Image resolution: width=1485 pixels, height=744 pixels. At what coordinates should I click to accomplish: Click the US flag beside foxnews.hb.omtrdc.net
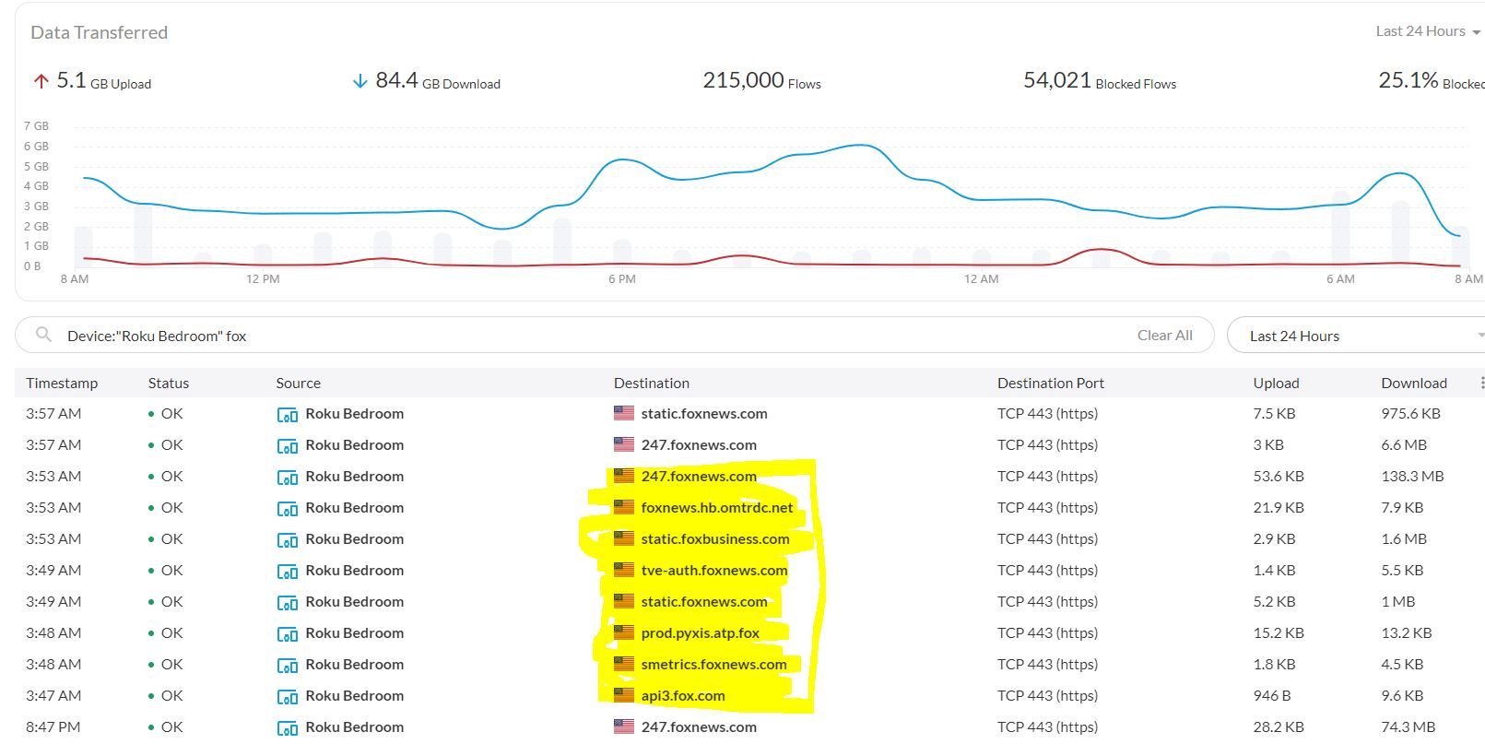point(624,507)
